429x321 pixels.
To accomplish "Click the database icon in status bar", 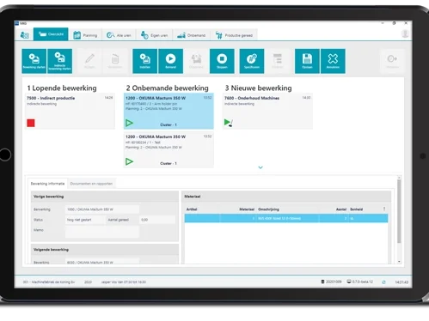I will (322, 282).
